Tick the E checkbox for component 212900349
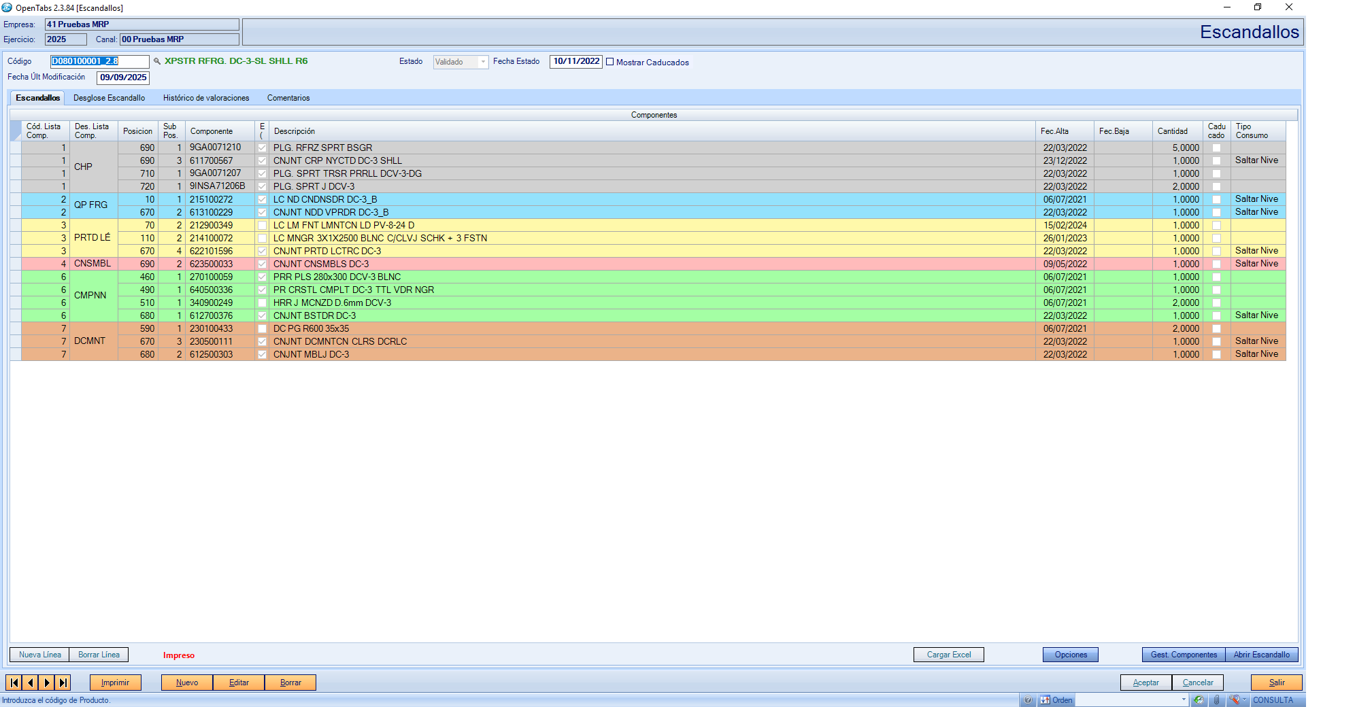Screen dimensions: 1355x707 click(262, 225)
